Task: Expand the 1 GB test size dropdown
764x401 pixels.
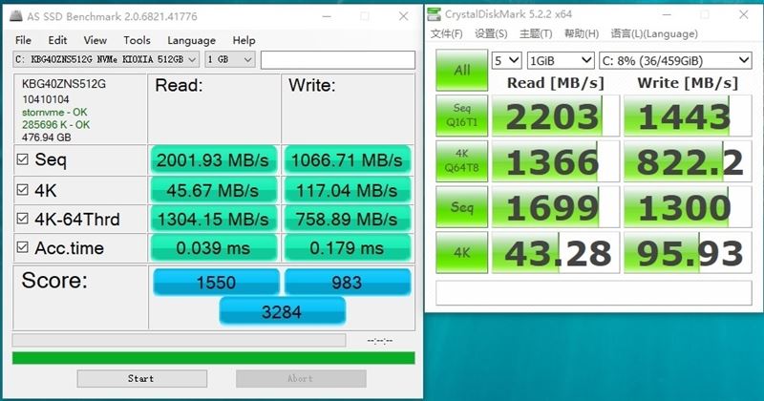Action: click(x=229, y=59)
